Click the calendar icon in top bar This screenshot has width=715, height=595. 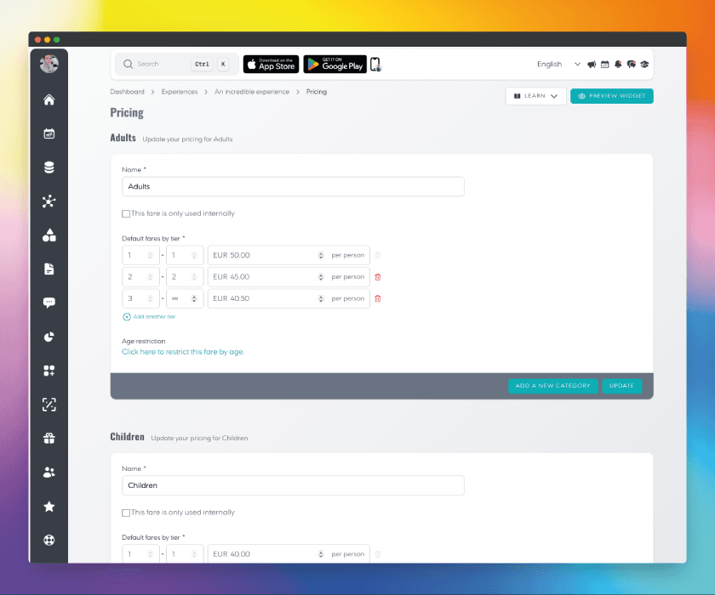click(x=604, y=65)
